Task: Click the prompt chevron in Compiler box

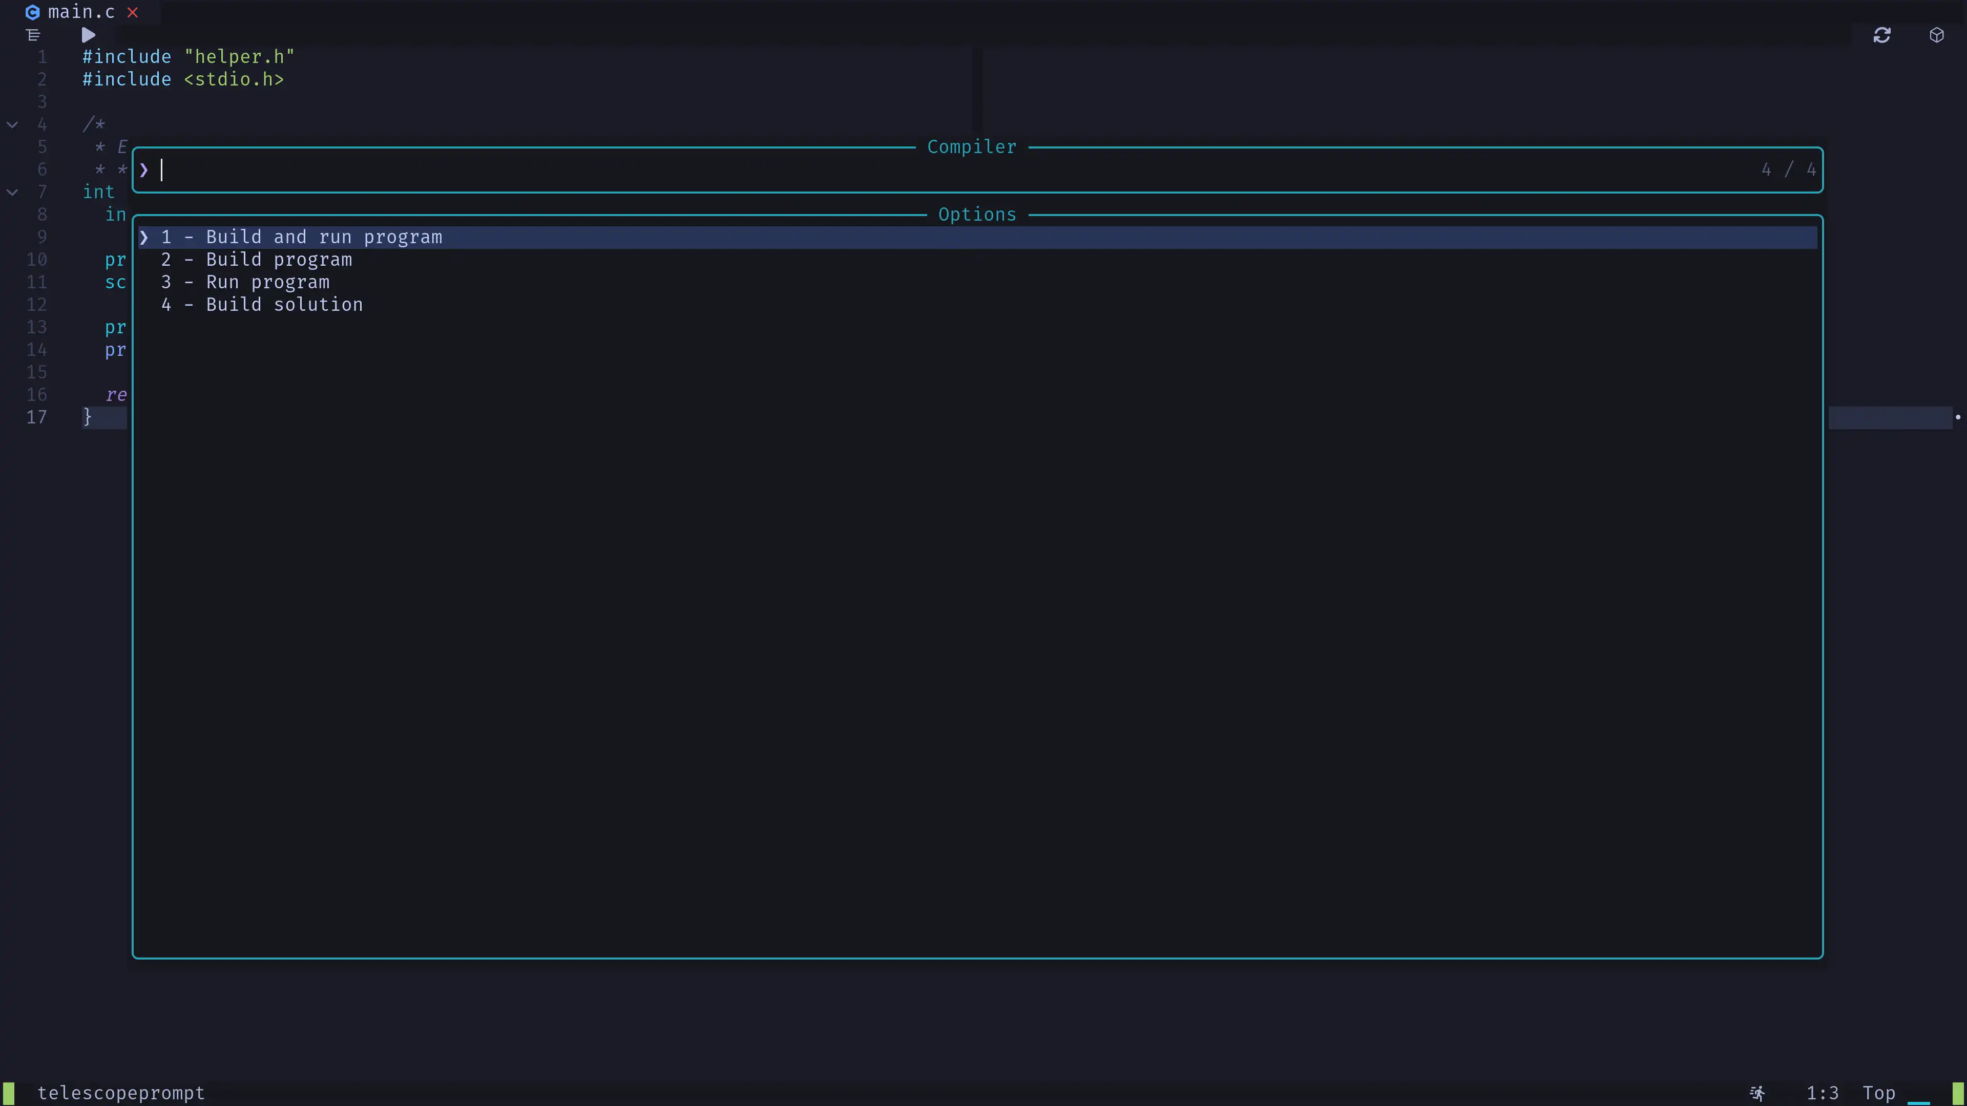Action: [143, 169]
